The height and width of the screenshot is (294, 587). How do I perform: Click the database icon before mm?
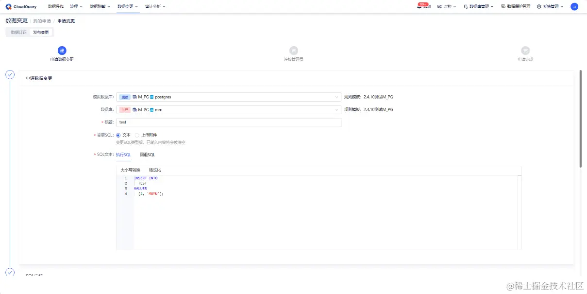point(152,110)
